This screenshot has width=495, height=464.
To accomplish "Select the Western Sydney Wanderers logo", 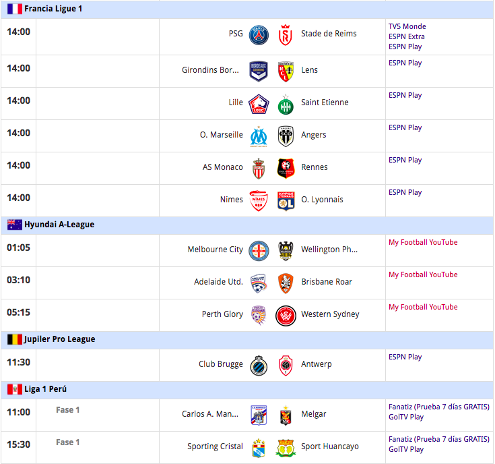I will (286, 316).
